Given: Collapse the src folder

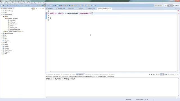Looking at the screenshot, I should (x=4, y=17).
